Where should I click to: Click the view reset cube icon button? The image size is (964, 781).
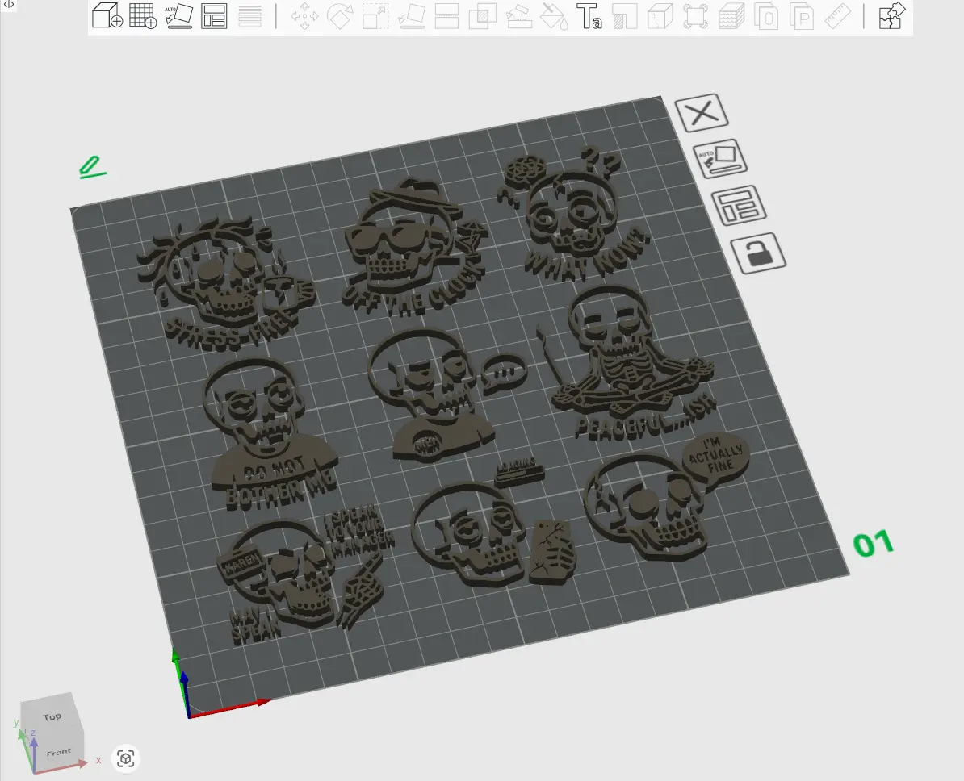tap(126, 758)
